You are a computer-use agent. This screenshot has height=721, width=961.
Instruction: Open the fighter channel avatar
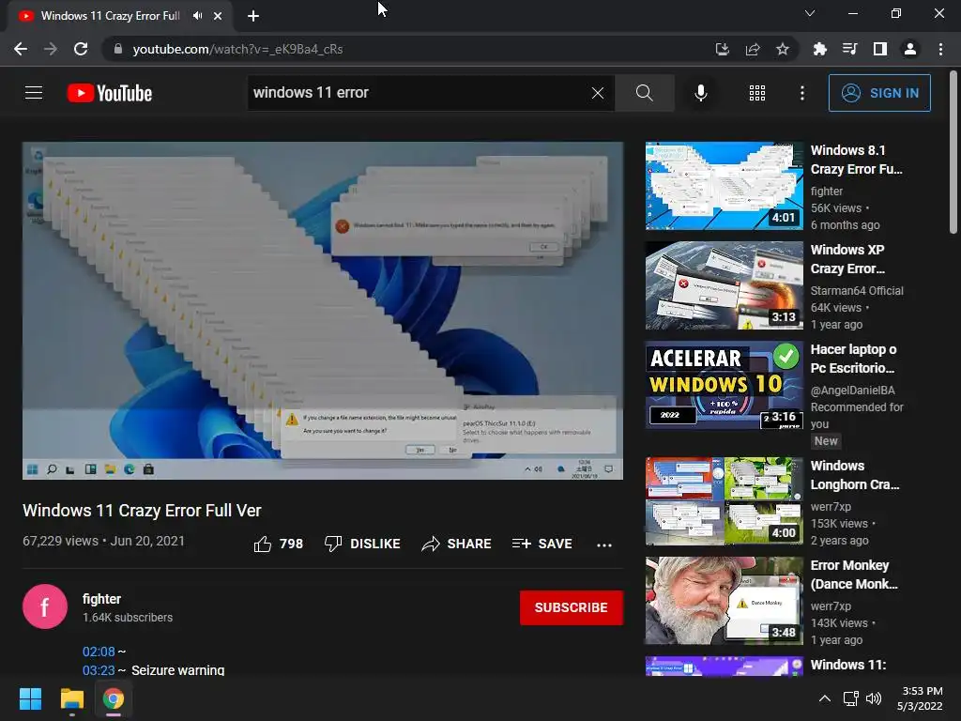45,607
